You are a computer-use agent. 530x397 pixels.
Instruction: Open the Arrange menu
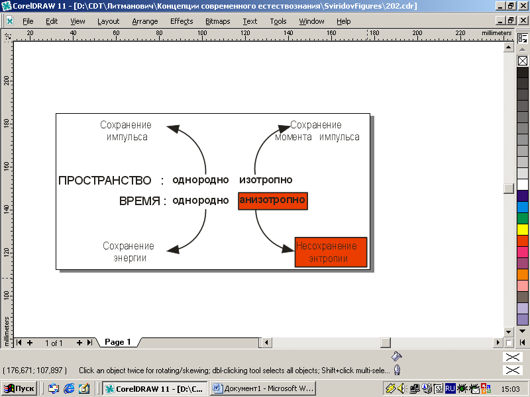(144, 21)
